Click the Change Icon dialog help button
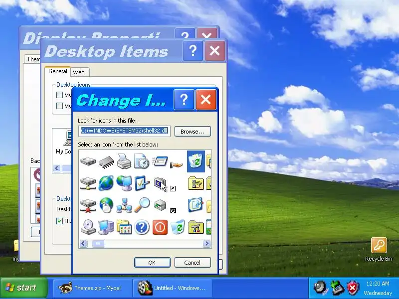Screen dimensions: 399x299 (184, 100)
